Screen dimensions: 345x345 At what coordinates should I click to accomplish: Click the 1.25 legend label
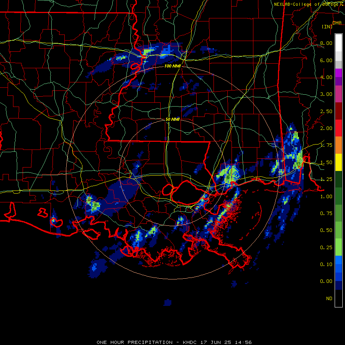tap(326, 179)
